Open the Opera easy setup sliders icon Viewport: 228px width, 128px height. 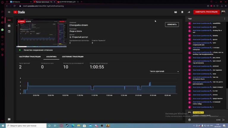pyautogui.click(x=226, y=6)
